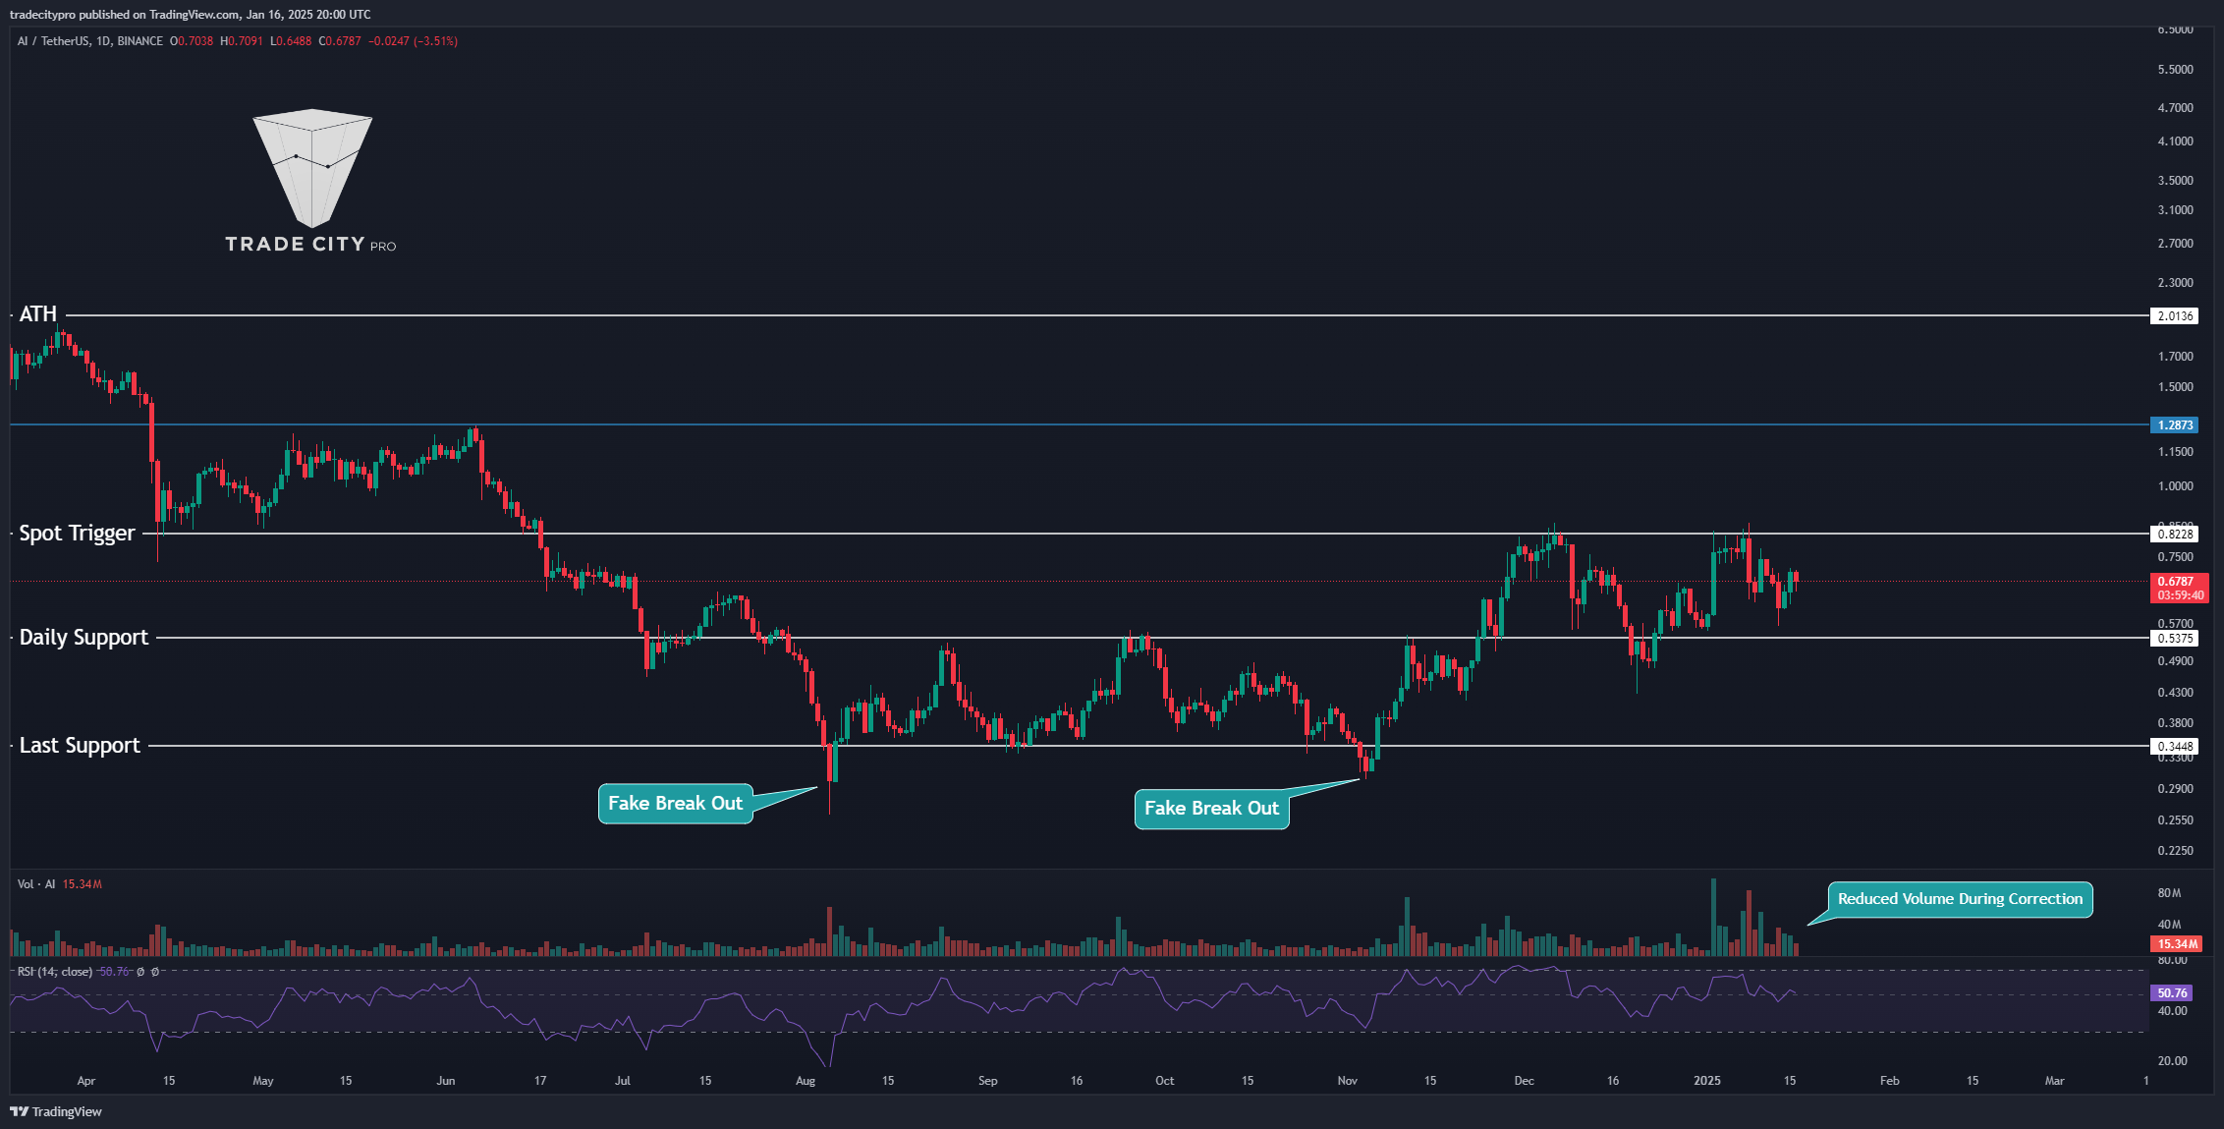Select the AI / TetherUS symbol legend
The width and height of the screenshot is (2224, 1129).
[90, 41]
